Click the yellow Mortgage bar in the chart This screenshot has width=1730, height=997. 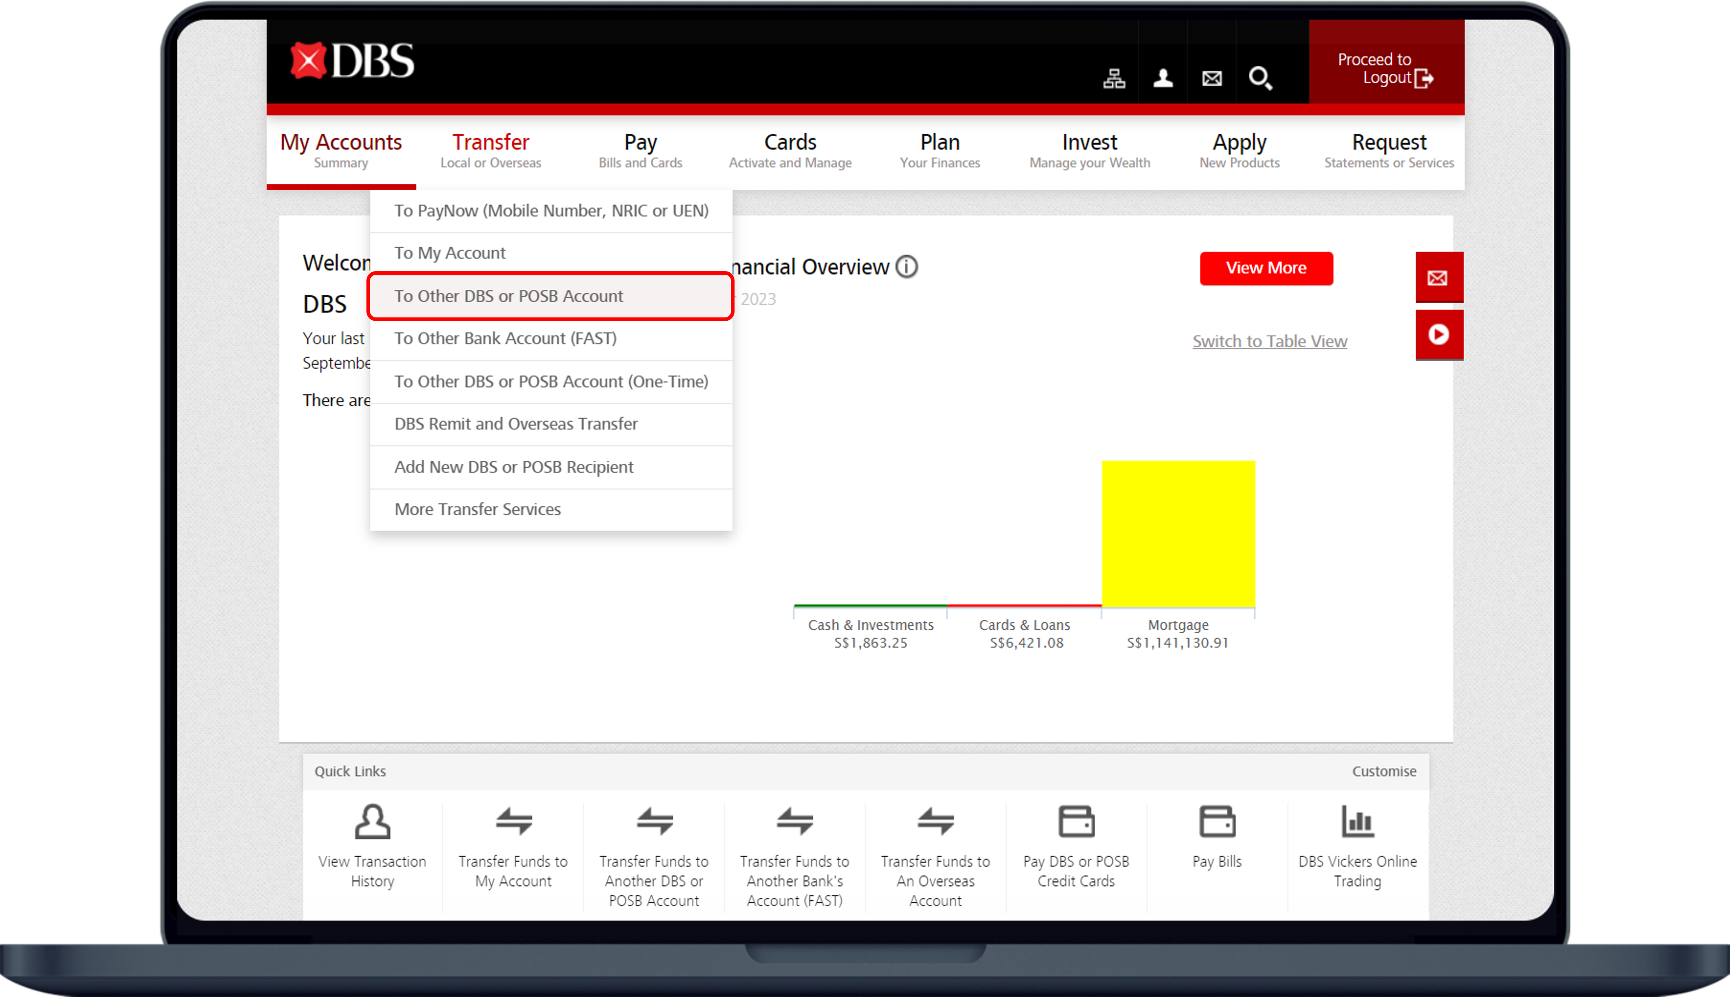tap(1178, 534)
